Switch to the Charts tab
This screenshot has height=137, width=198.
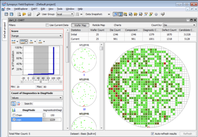point(117,25)
